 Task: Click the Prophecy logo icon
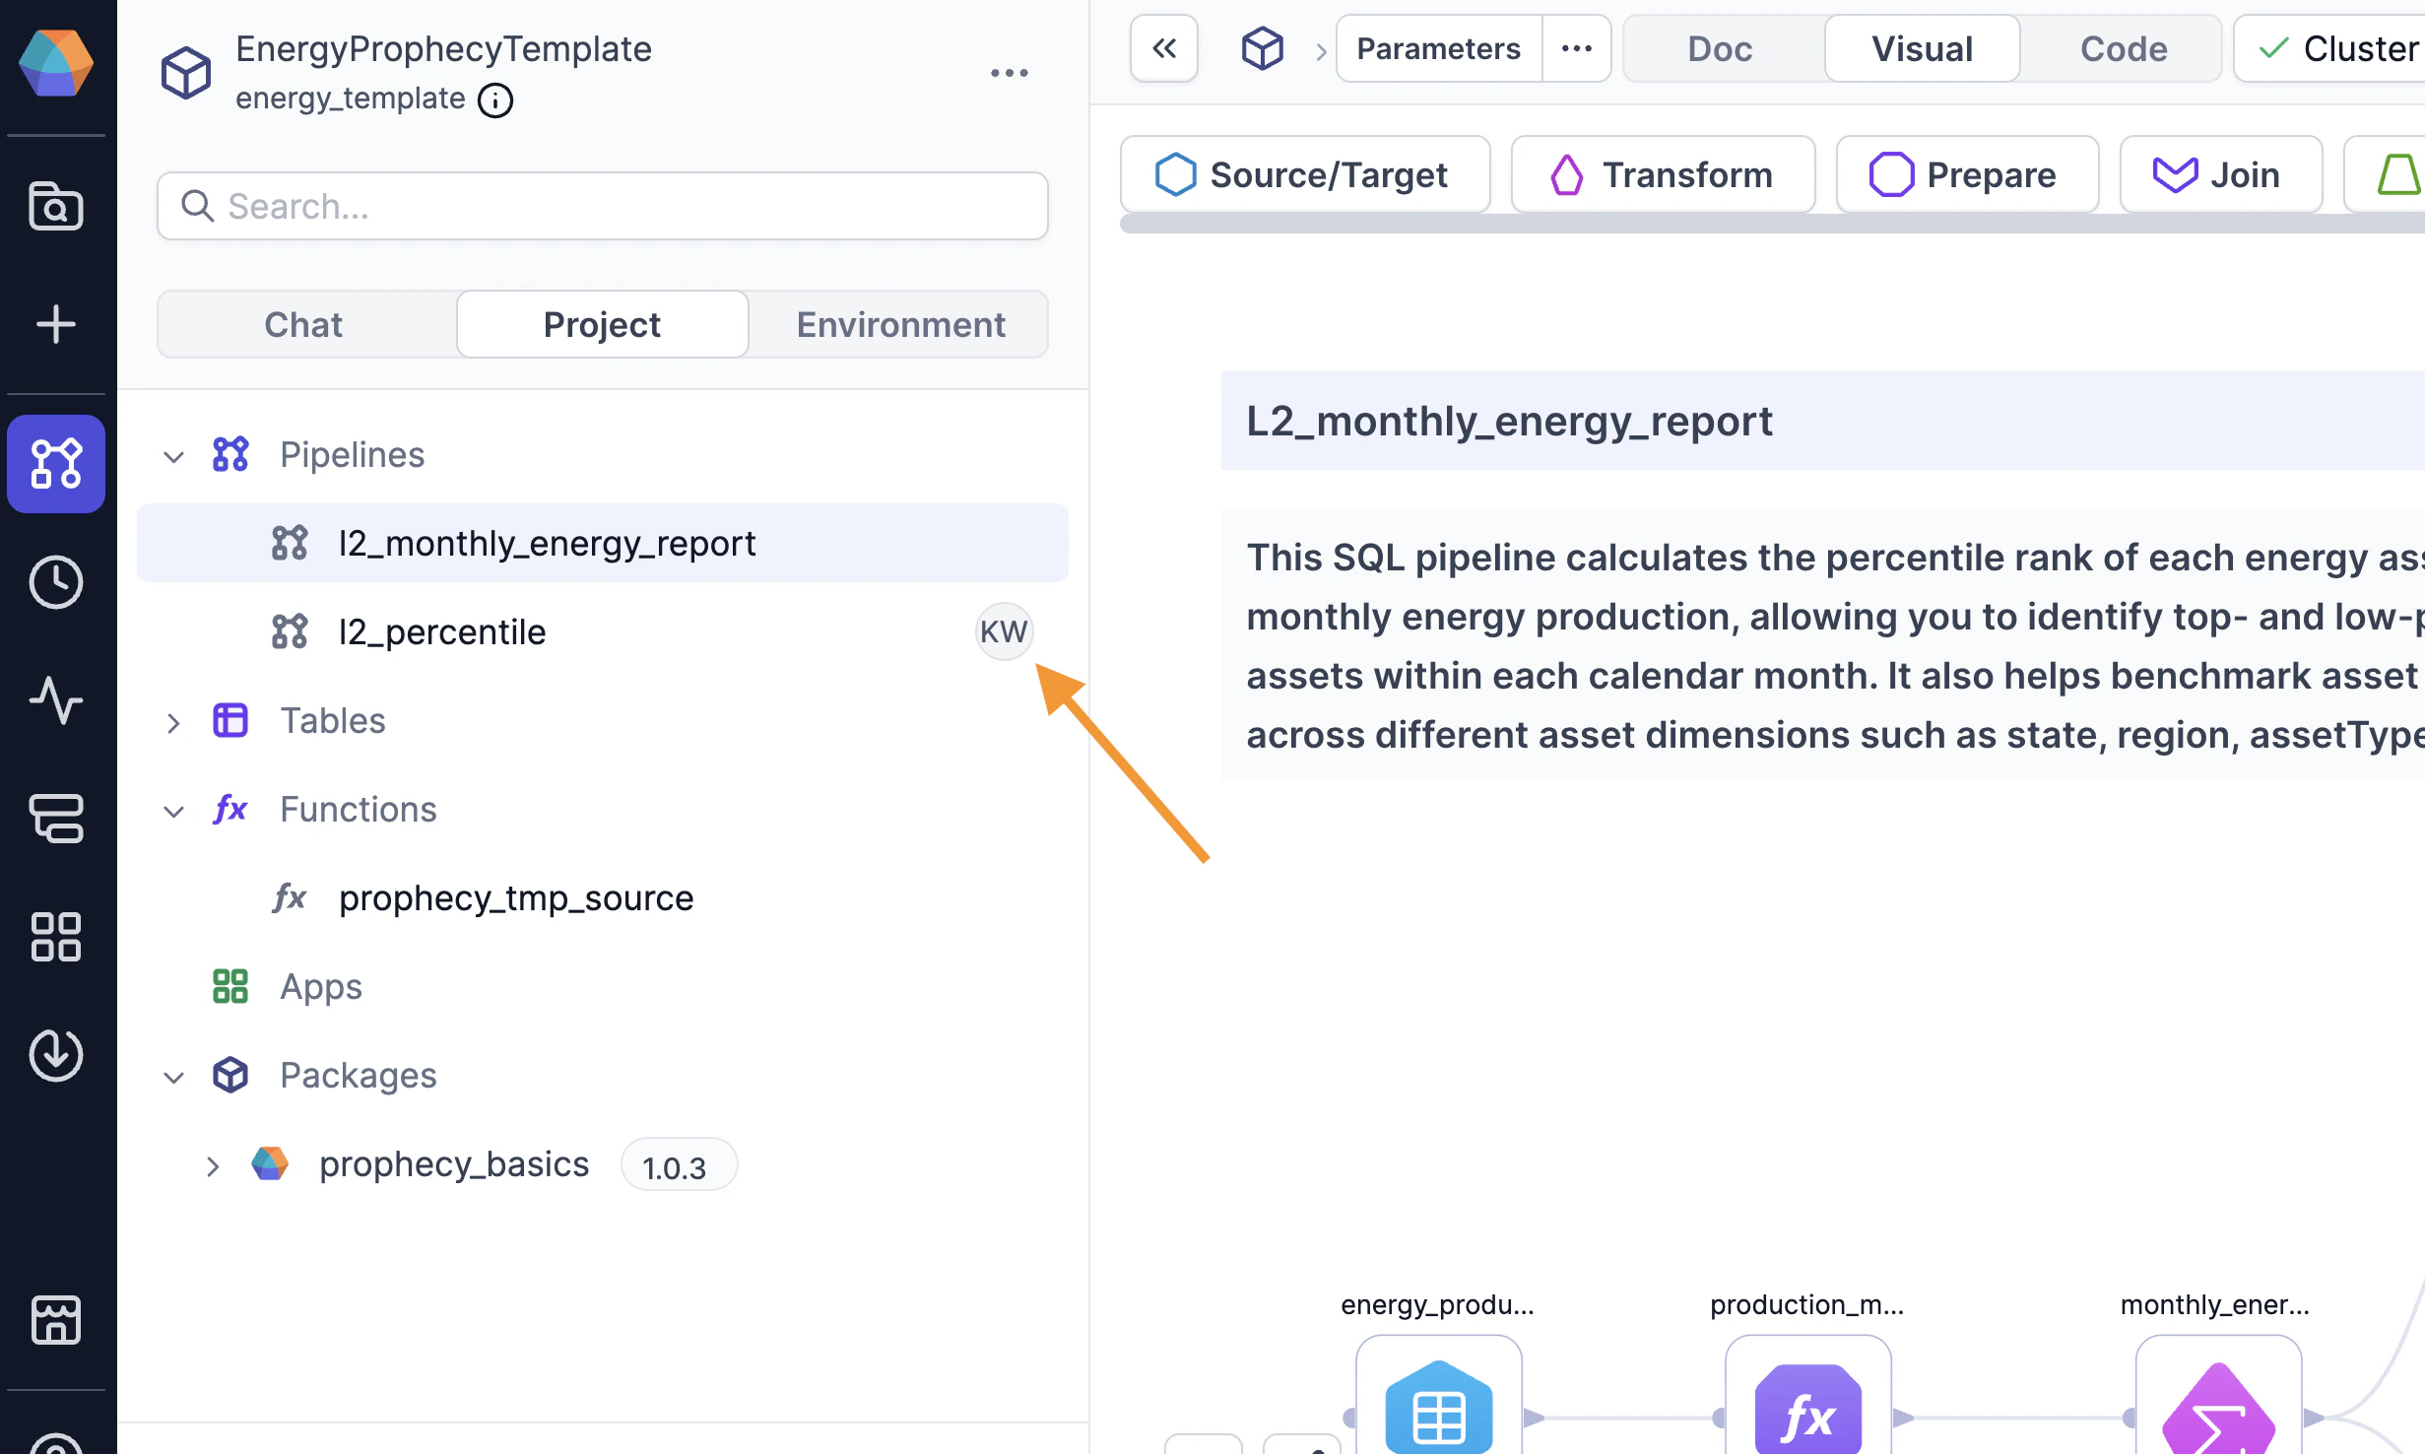[x=56, y=63]
